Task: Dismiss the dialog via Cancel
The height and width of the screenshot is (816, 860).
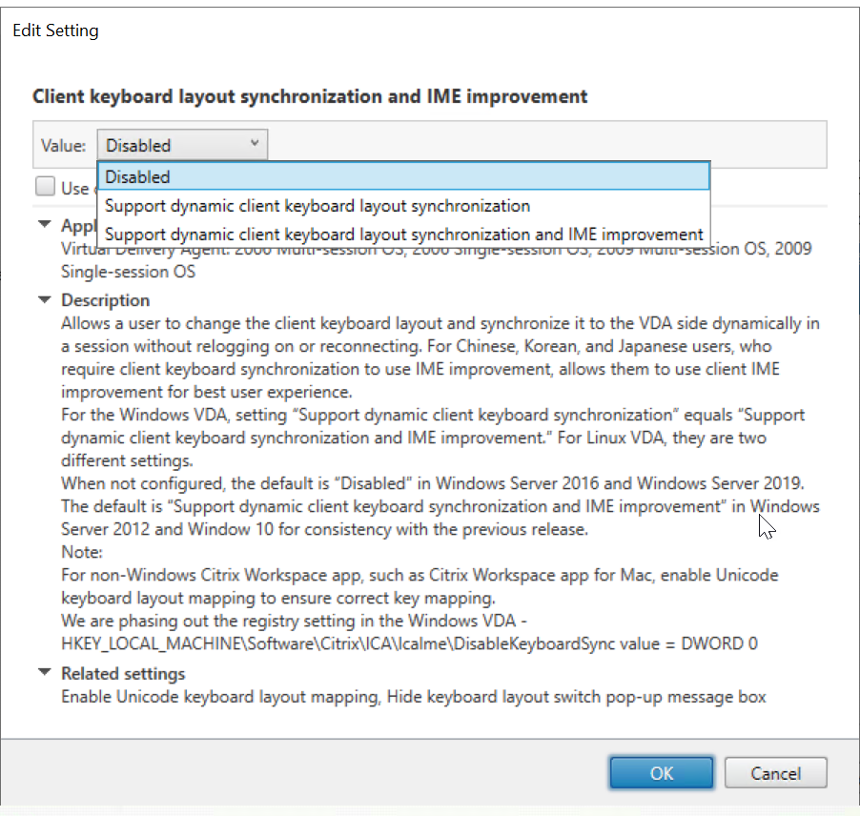Action: click(775, 772)
